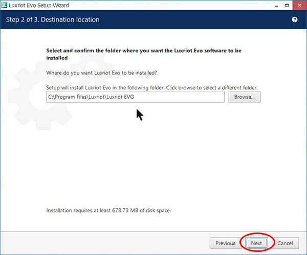Click the empty footer area left of Previous
Image resolution: width=307 pixels, height=255 pixels.
(102, 243)
